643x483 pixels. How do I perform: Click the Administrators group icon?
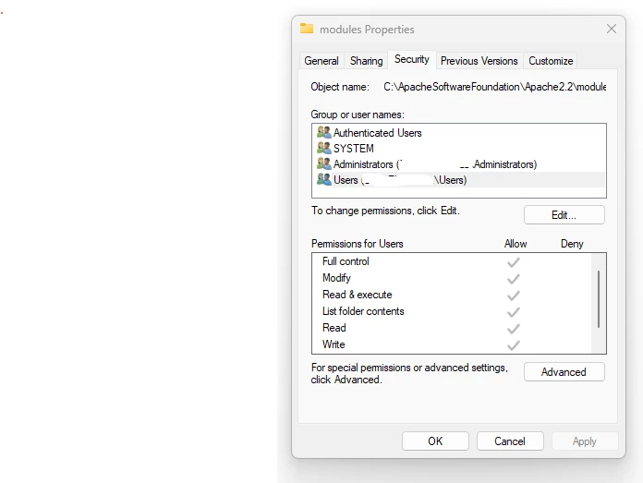point(324,163)
